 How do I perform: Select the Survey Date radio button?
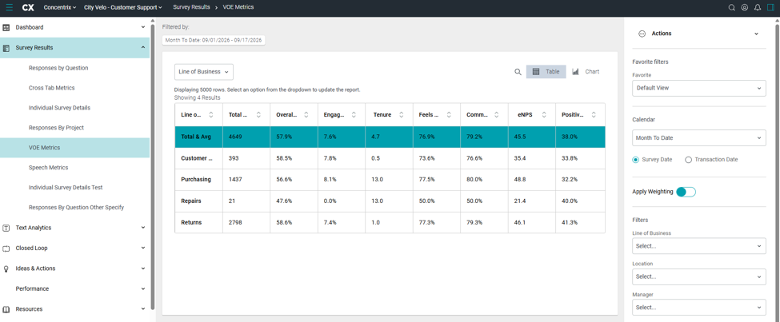click(x=636, y=160)
